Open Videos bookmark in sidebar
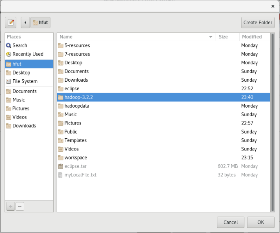The height and width of the screenshot is (233, 280). 29,117
